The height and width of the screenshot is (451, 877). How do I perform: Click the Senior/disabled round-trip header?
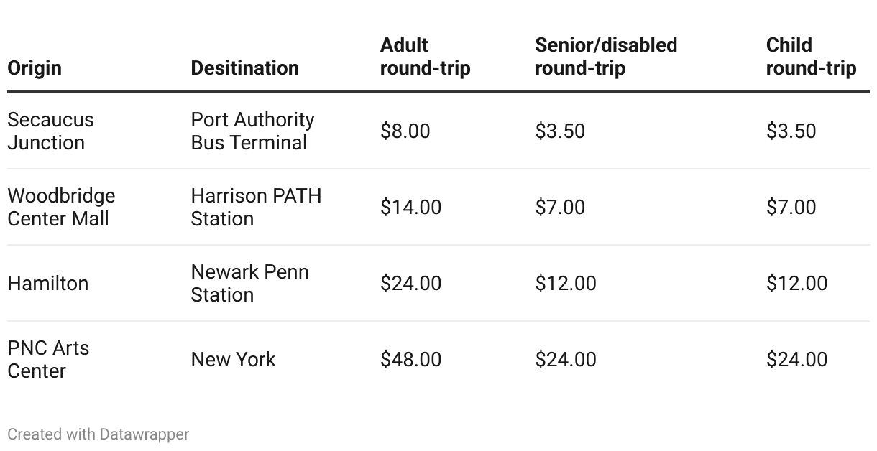coord(606,57)
